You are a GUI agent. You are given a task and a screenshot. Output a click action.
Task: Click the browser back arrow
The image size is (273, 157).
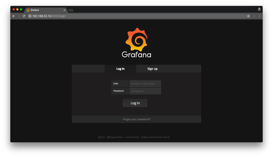[14, 16]
